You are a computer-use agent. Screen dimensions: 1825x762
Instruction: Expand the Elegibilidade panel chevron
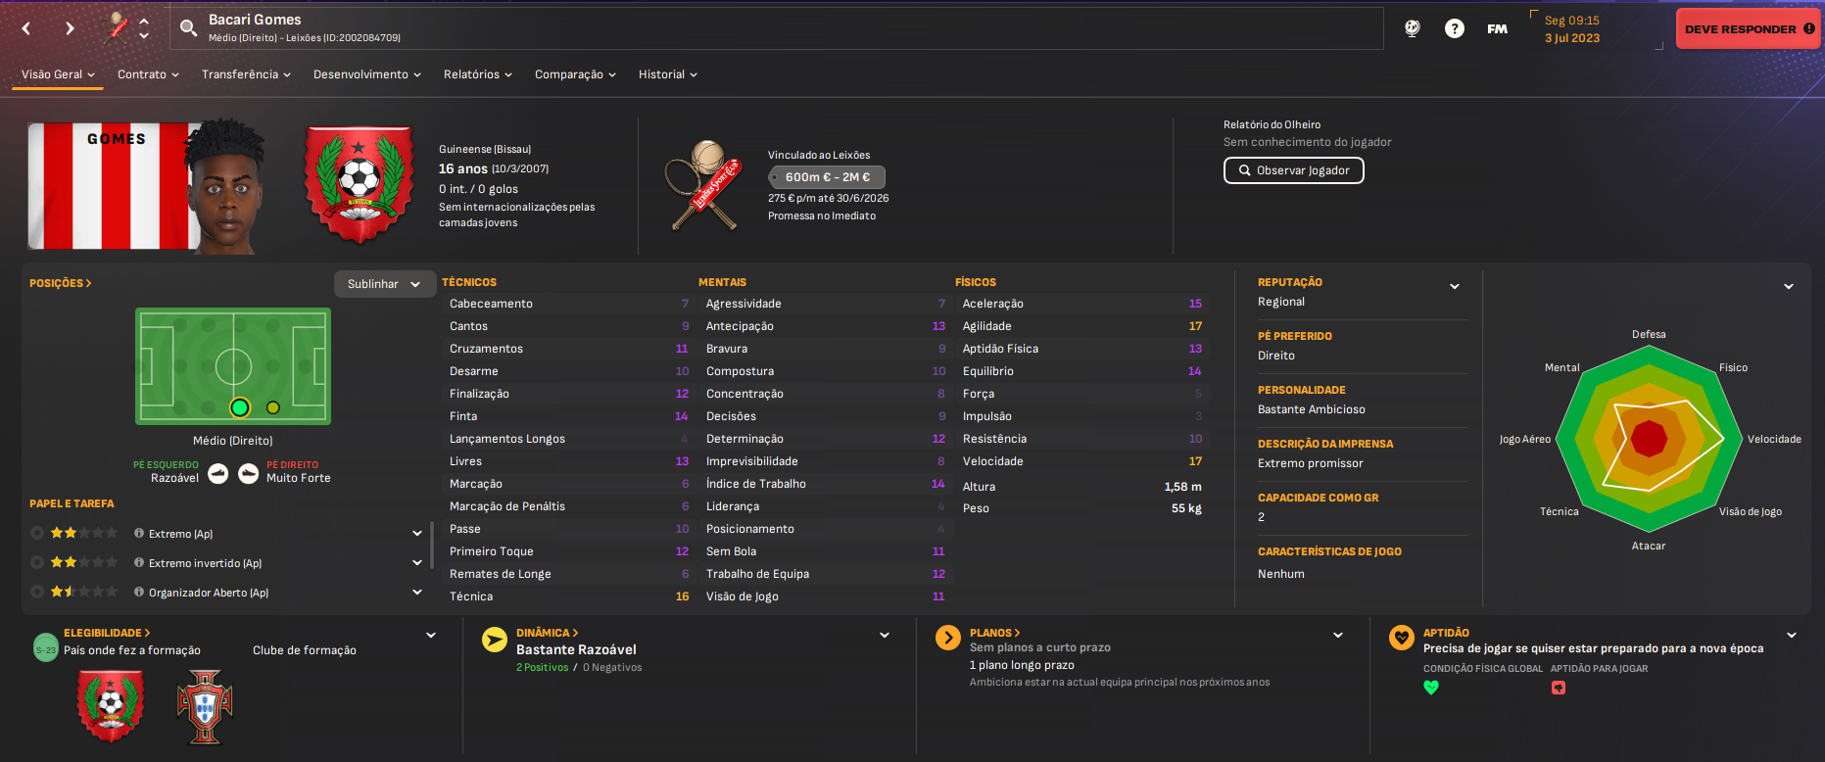pyautogui.click(x=431, y=635)
